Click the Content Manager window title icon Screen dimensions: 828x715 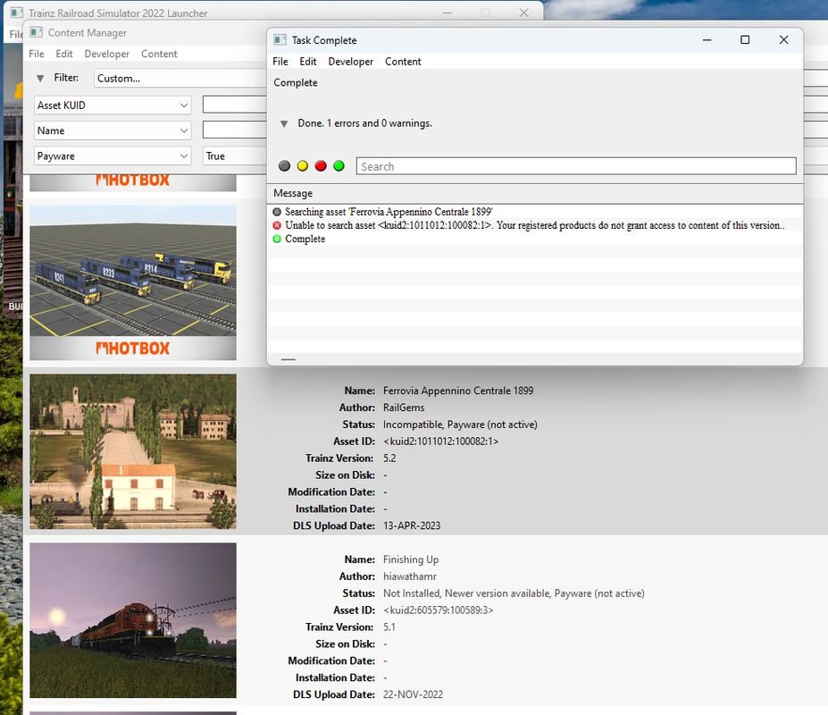click(x=36, y=33)
